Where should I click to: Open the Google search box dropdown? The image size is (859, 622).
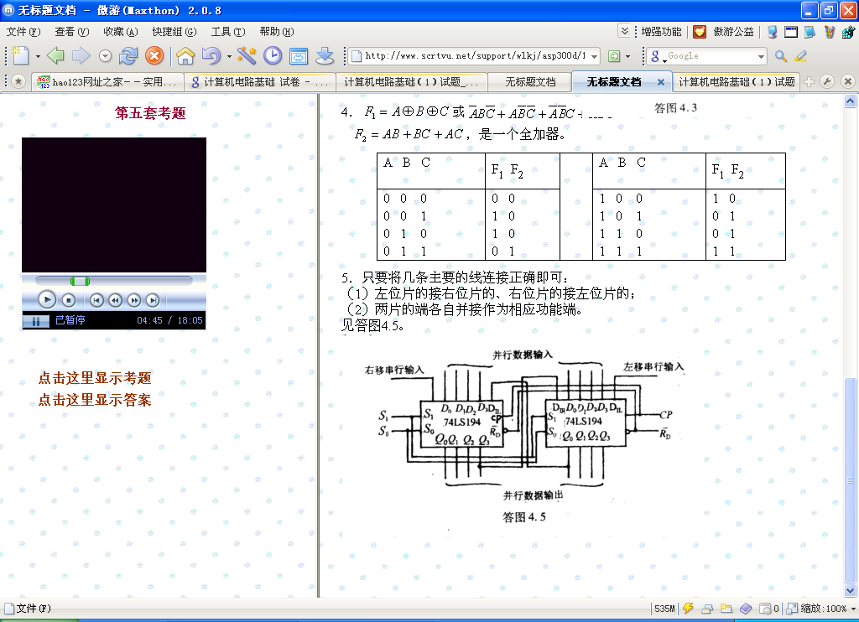tap(761, 56)
